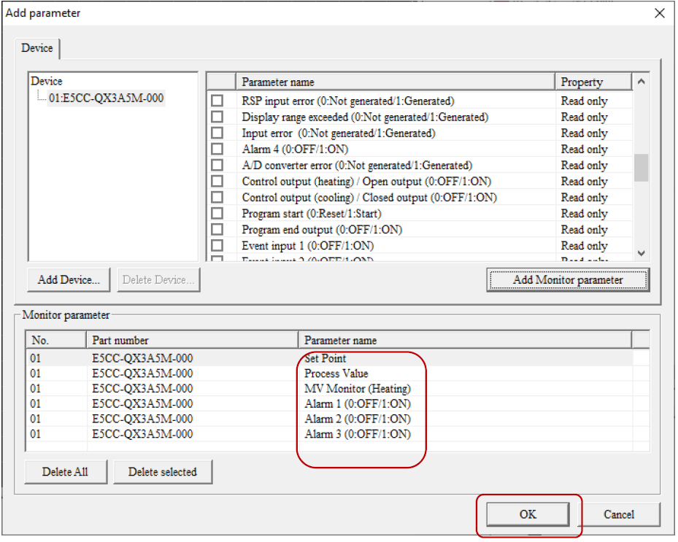
Task: Select the MV Monitor (Heating) row
Action: click(x=329, y=389)
